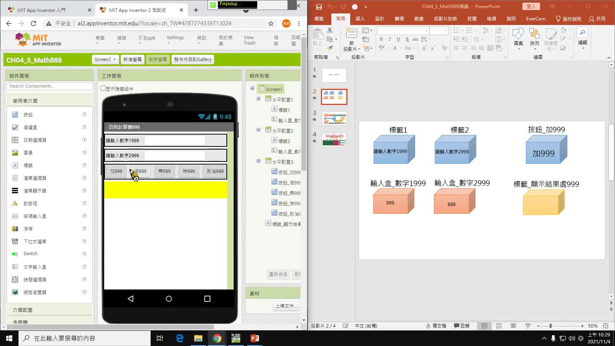Open the 檔案 menu in PowerPoint
This screenshot has width=615, height=346.
pyautogui.click(x=319, y=18)
